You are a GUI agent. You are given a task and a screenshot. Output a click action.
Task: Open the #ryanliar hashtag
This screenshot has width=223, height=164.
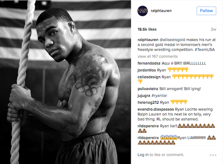click(x=159, y=96)
